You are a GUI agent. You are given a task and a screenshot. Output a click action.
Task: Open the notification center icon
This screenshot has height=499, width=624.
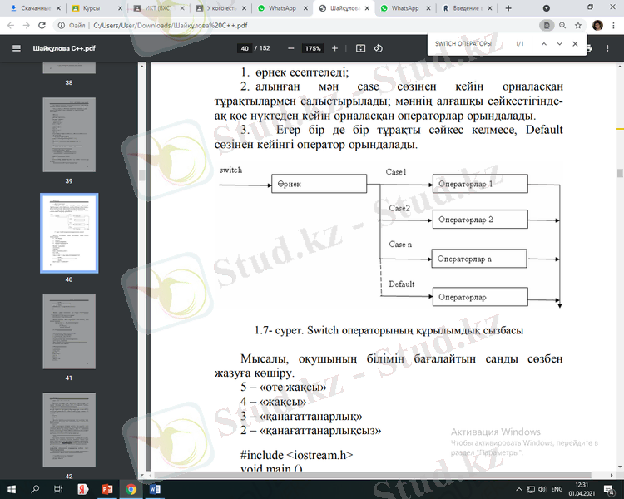pyautogui.click(x=609, y=490)
